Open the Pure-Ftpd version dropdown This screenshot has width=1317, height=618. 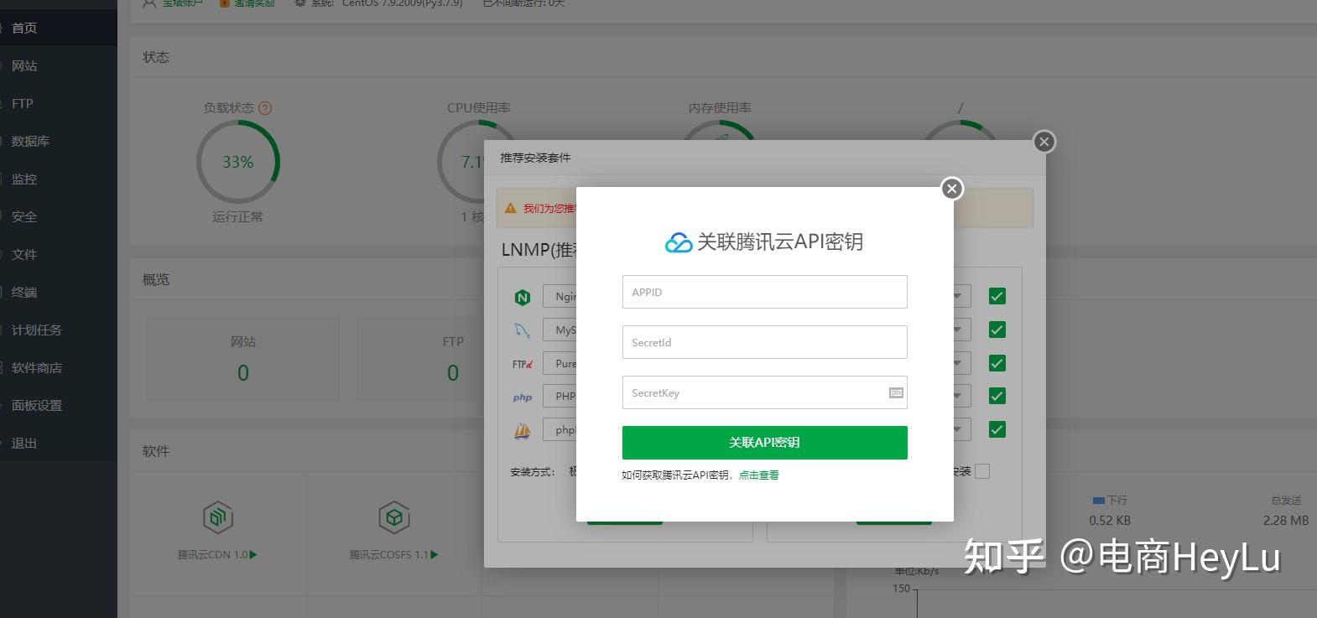pyautogui.click(x=560, y=363)
